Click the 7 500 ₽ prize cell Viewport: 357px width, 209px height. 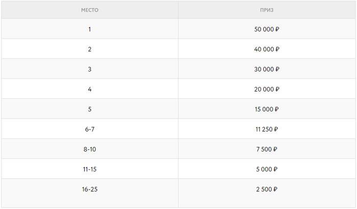pyautogui.click(x=267, y=149)
